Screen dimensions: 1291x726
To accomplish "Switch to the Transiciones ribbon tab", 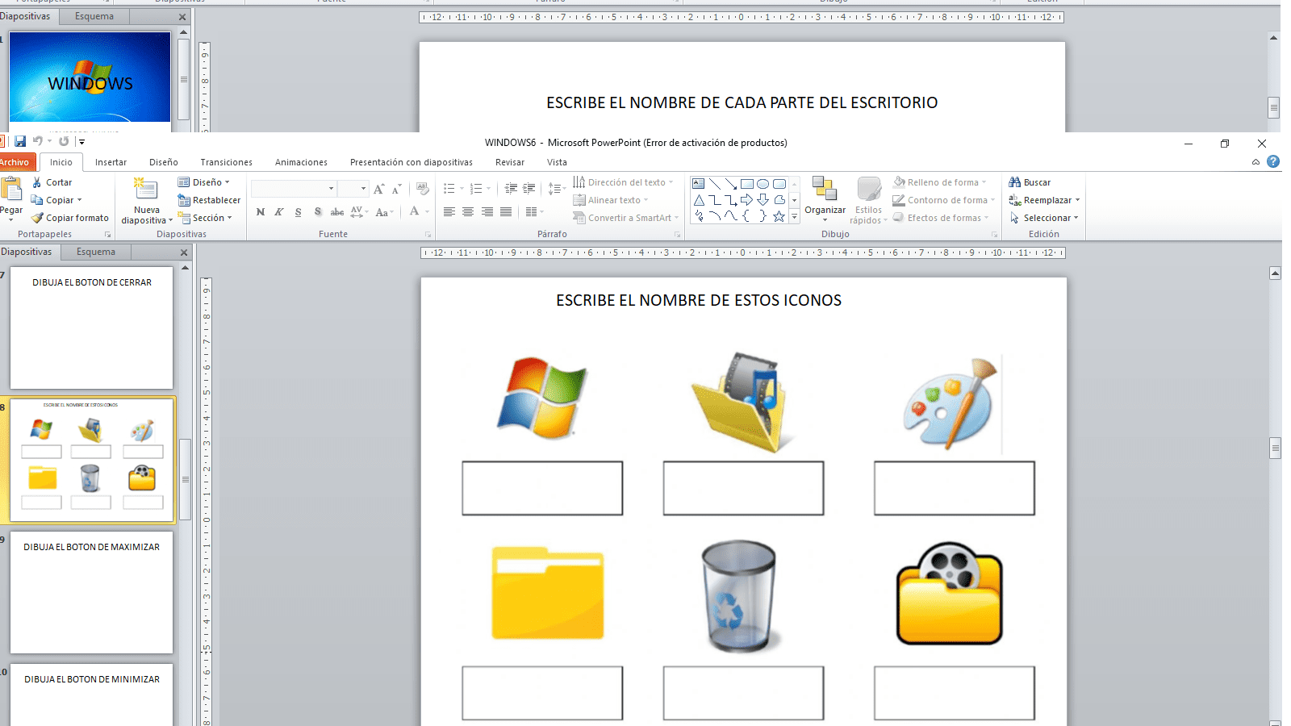I will pos(226,162).
